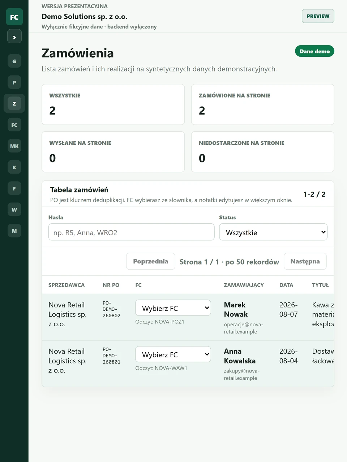Viewport: 347px width, 462px height.
Task: Click the Tabela zamówień heading
Action: coord(79,189)
